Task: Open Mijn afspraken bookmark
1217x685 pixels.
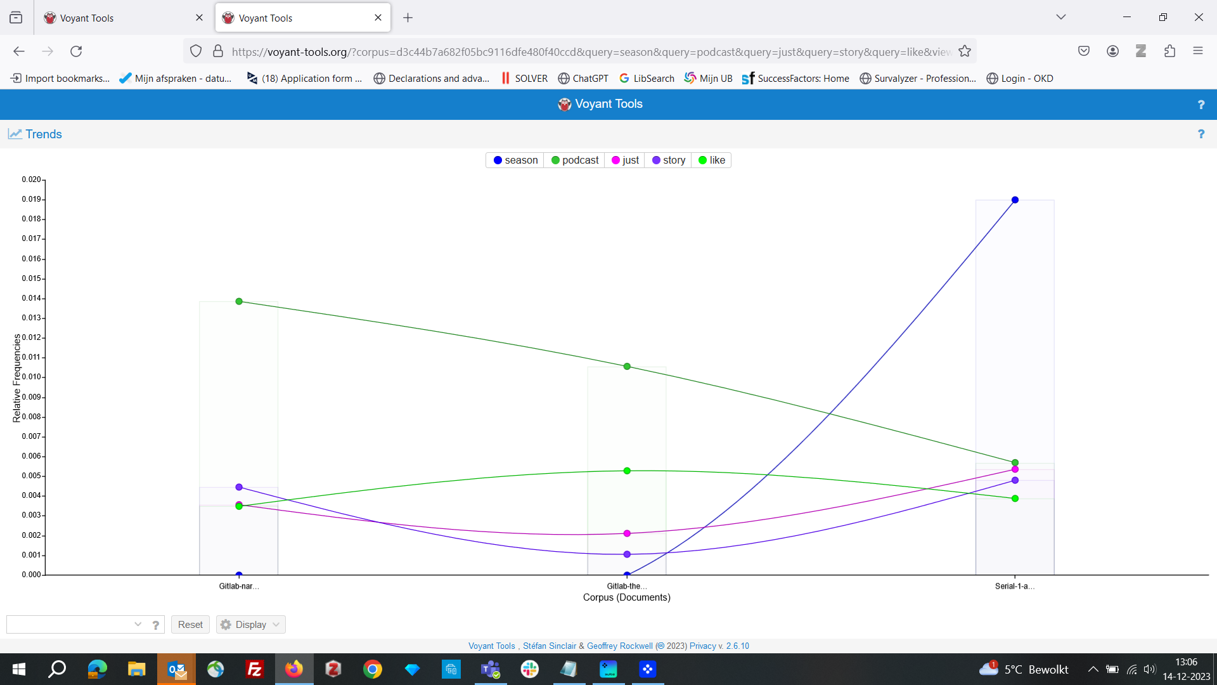Action: click(176, 79)
